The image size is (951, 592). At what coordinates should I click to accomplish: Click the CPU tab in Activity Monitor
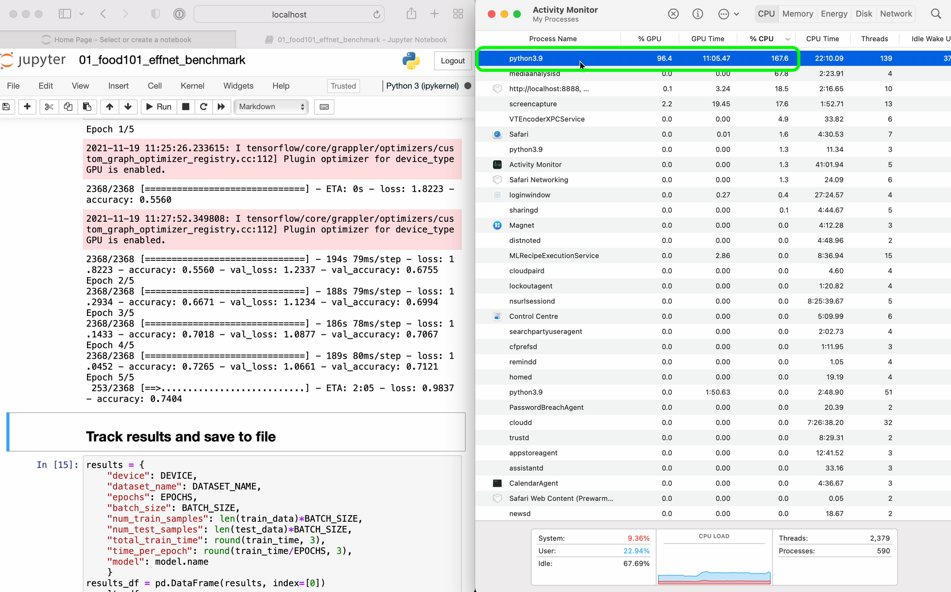click(x=766, y=14)
